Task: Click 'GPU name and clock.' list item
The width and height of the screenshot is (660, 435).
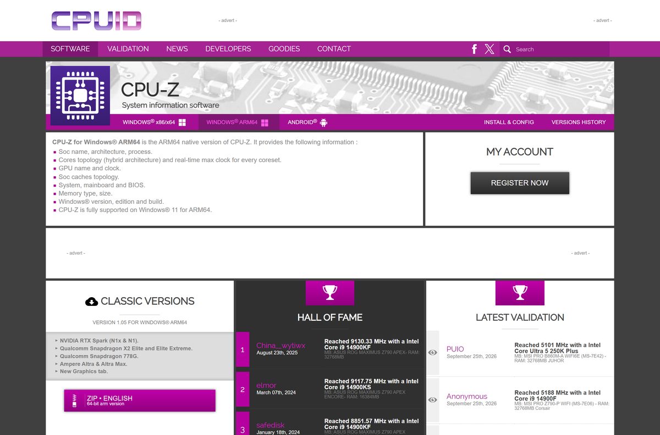Action: coord(90,168)
